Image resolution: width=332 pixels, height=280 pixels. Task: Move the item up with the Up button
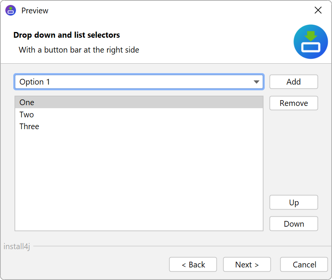(x=294, y=203)
